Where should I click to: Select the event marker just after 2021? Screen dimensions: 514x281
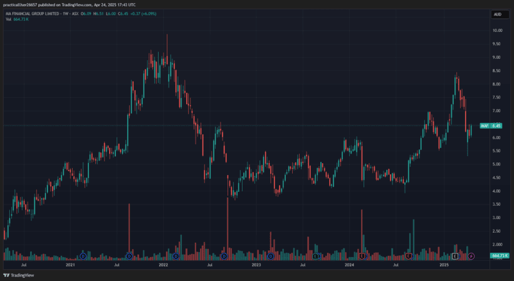tap(83, 256)
